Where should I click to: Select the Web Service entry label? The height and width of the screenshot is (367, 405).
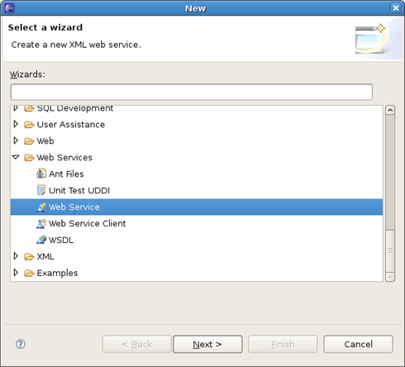point(74,207)
